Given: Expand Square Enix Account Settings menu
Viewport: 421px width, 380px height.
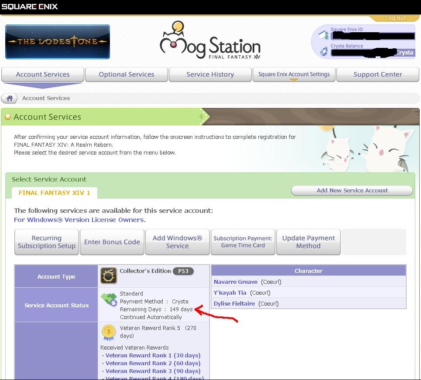Looking at the screenshot, I should 294,74.
